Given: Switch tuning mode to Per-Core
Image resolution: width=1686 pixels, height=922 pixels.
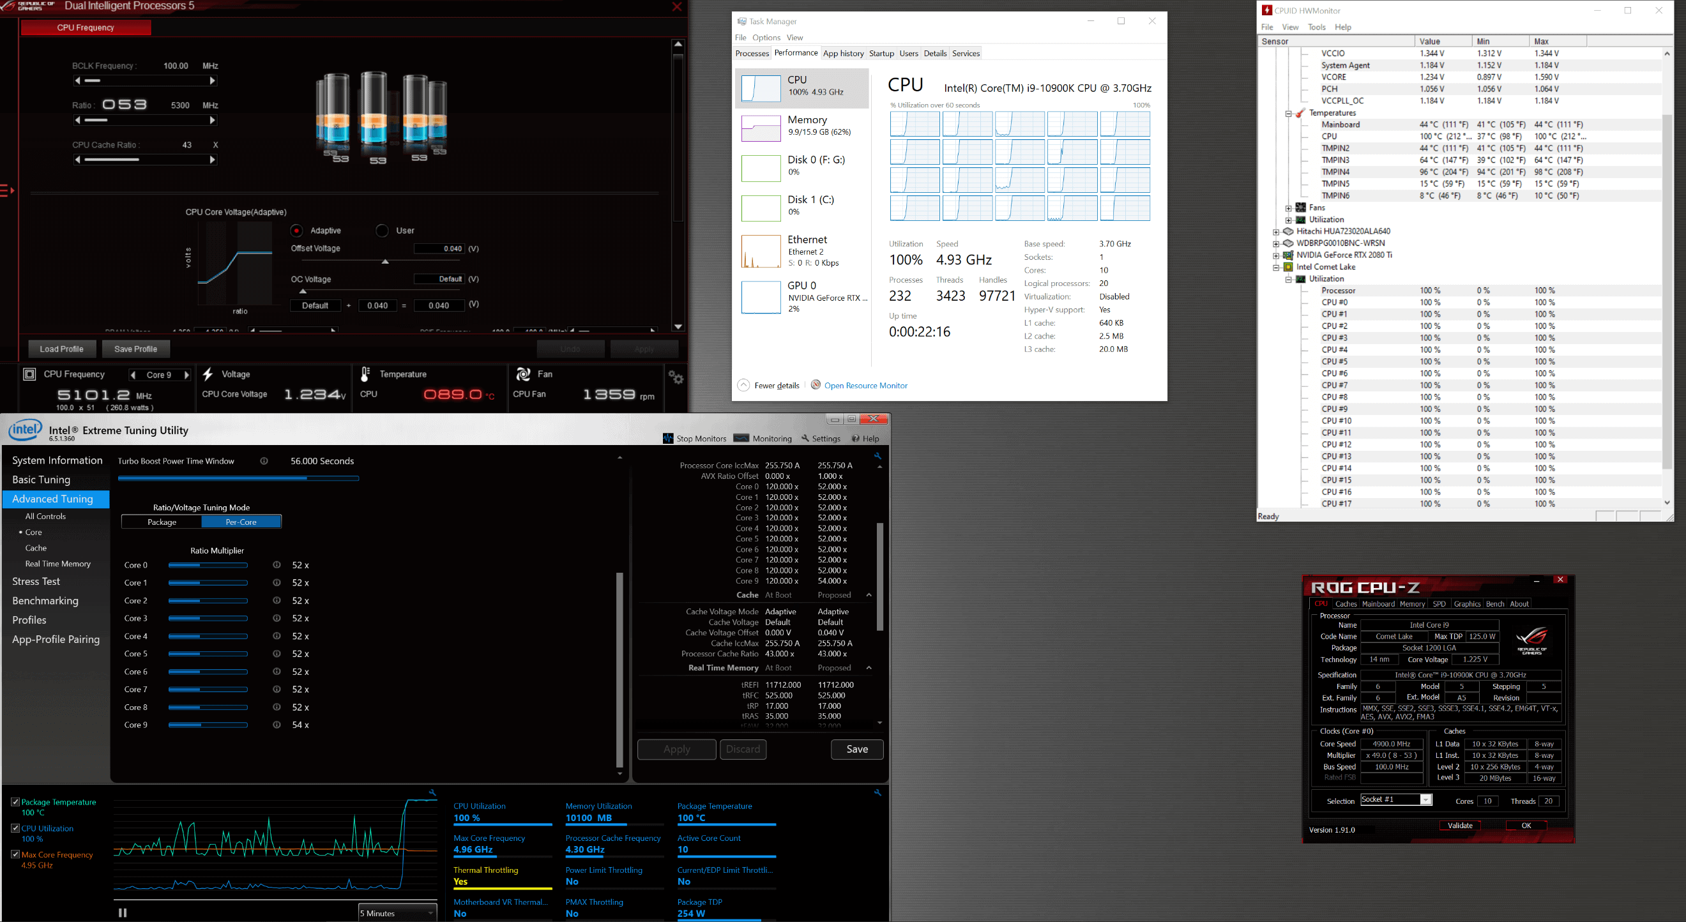Looking at the screenshot, I should pos(241,522).
